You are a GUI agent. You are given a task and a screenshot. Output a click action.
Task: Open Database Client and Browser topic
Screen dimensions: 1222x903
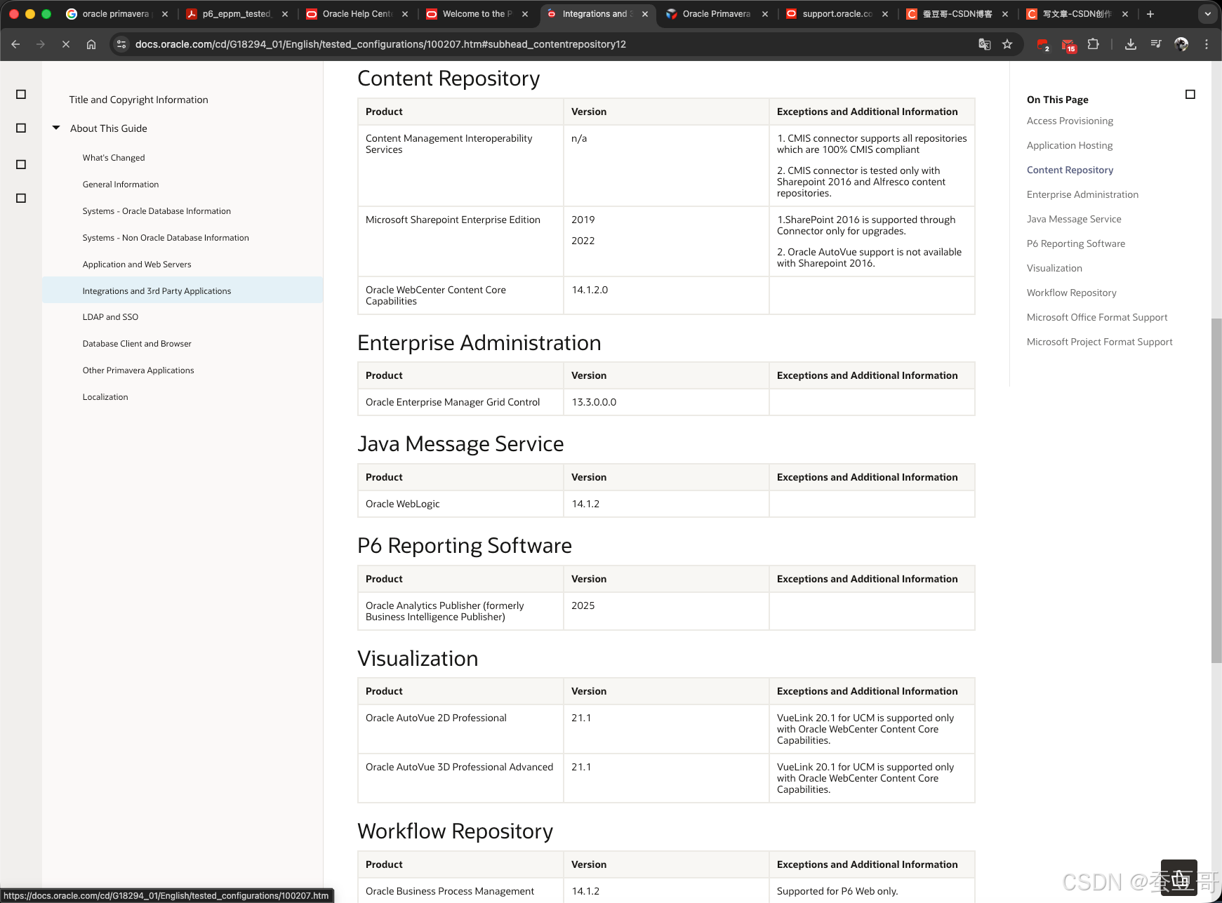137,344
